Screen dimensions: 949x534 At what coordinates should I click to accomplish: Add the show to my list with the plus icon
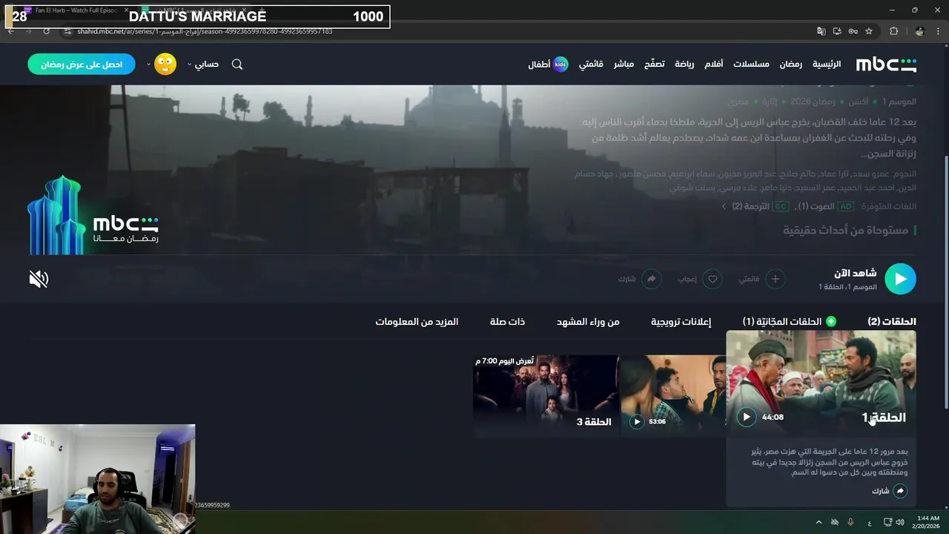[776, 279]
